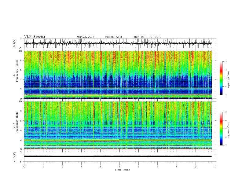Screen dimensions: 242x187
Task: Click the 'station=ATH' label
Action: click(113, 37)
